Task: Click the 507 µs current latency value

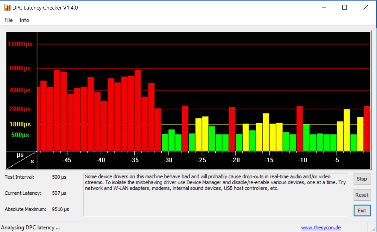Action: pyautogui.click(x=59, y=193)
